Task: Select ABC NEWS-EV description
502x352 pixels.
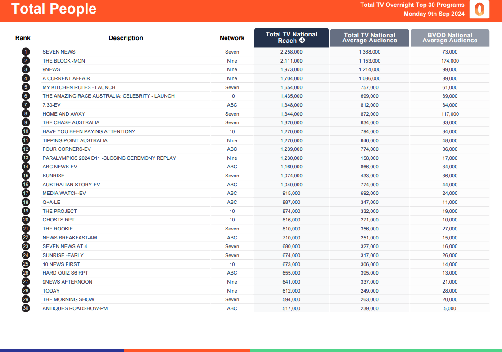Action: pos(60,167)
